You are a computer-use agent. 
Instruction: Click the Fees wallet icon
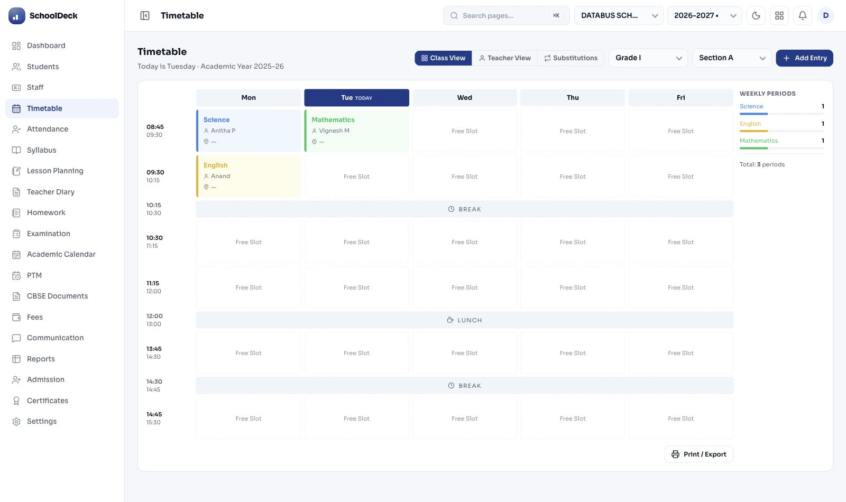coord(16,317)
